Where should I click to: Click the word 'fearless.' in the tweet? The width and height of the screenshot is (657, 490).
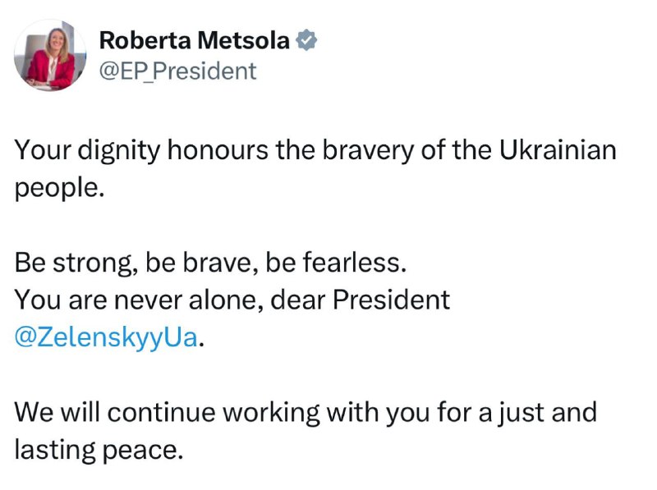click(x=355, y=263)
